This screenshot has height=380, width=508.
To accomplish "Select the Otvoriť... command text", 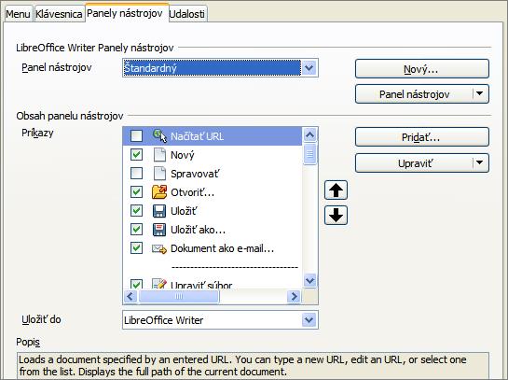I will 192,192.
